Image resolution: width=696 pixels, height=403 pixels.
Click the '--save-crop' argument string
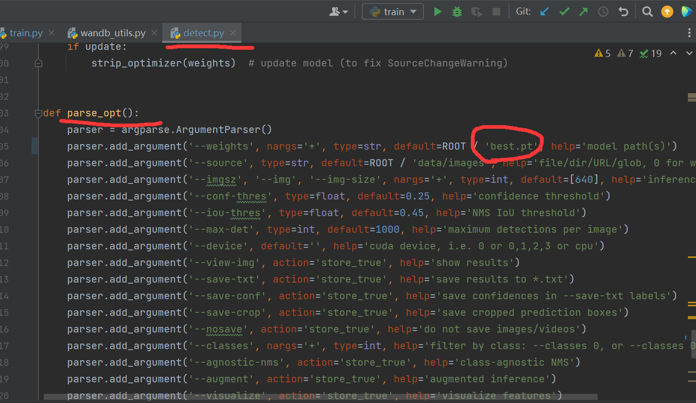[227, 313]
